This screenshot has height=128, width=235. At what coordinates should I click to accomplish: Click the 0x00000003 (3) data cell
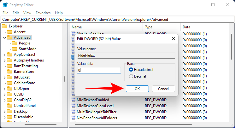coord(195,112)
